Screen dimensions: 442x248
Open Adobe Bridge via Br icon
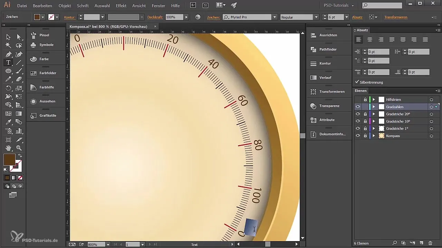pos(193,5)
